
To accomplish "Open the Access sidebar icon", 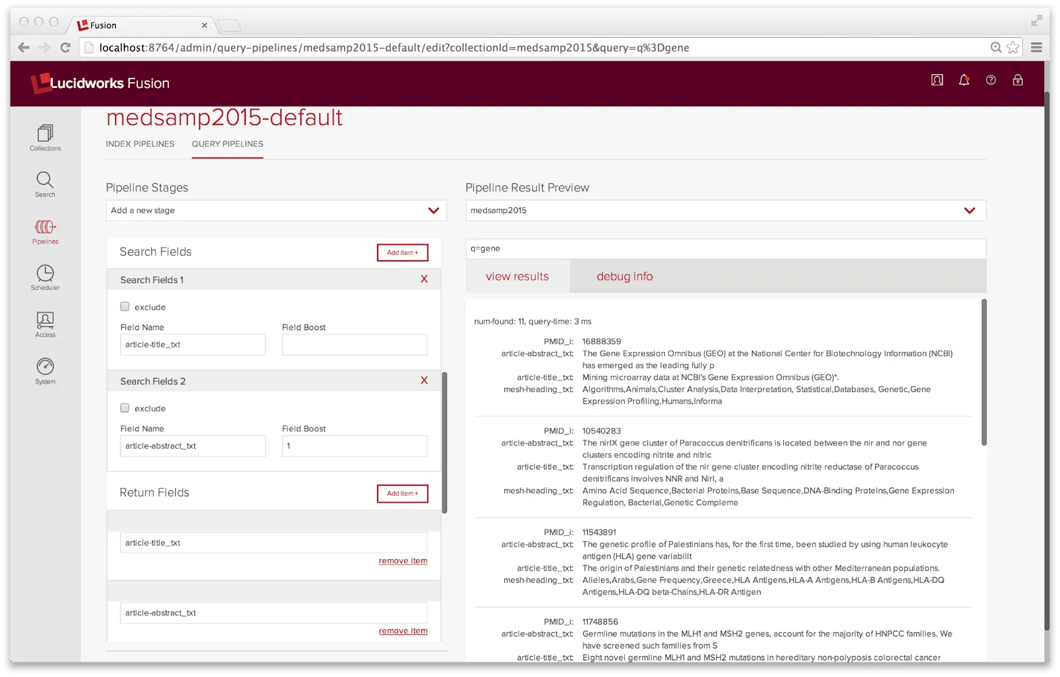I will pos(45,325).
